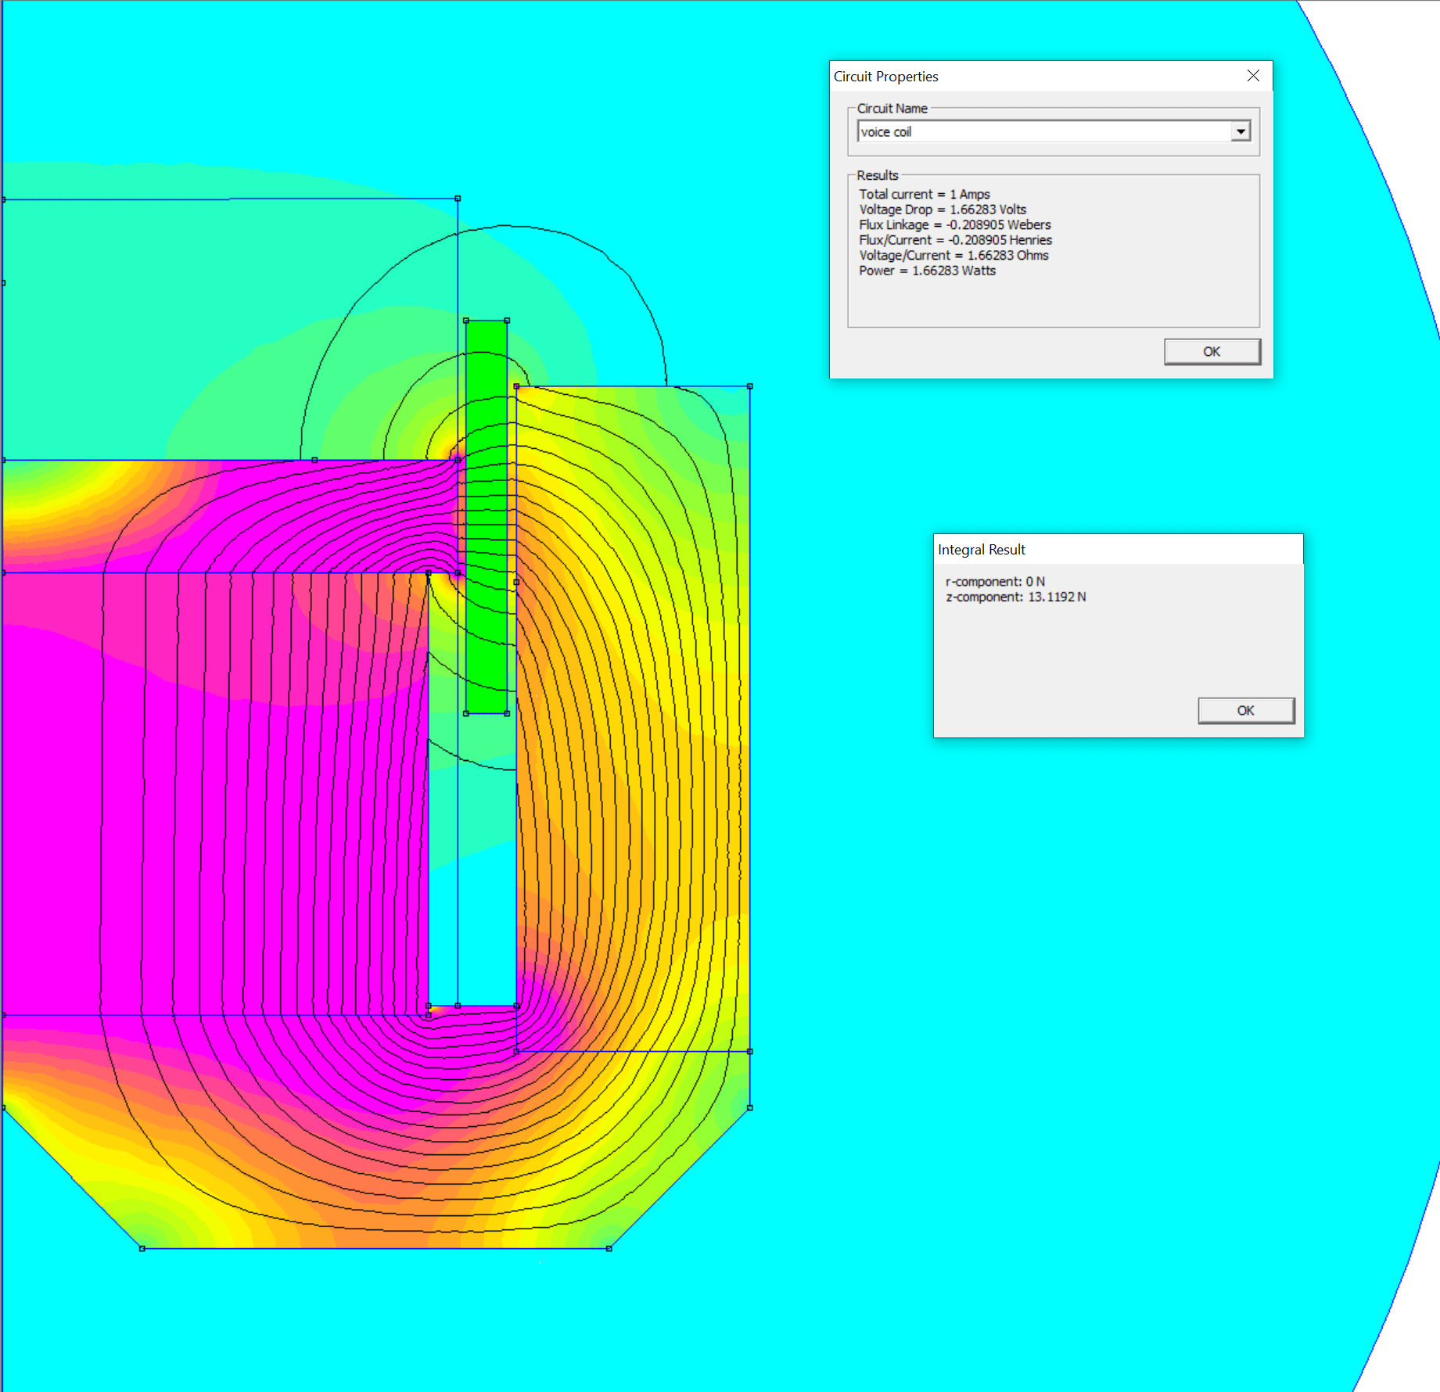Click OK in Integral Result dialog
Image resolution: width=1440 pixels, height=1392 pixels.
point(1246,710)
